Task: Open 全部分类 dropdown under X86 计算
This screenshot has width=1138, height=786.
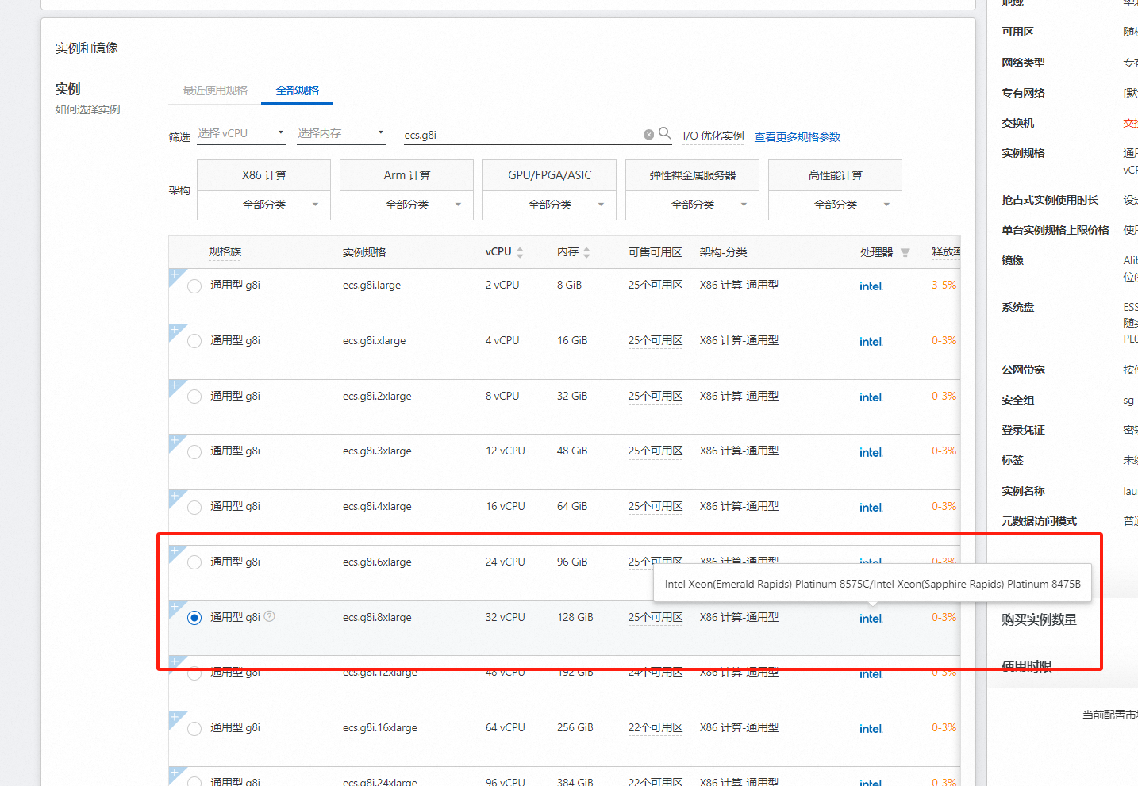Action: 263,205
